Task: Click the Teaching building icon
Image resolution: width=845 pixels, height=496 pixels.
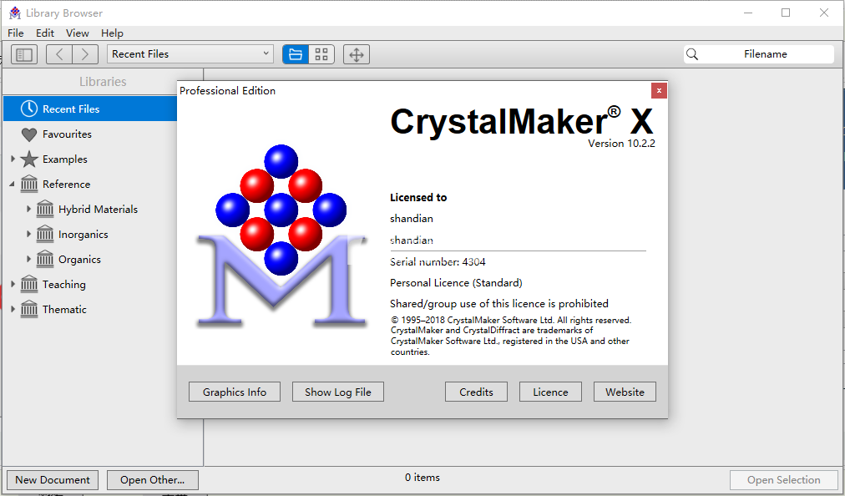Action: [x=29, y=284]
